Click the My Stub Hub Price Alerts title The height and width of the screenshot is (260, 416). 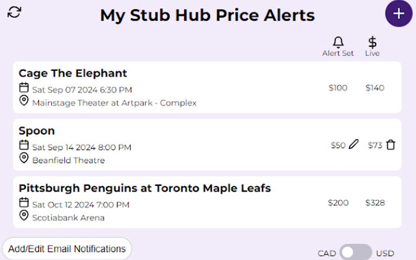click(207, 15)
